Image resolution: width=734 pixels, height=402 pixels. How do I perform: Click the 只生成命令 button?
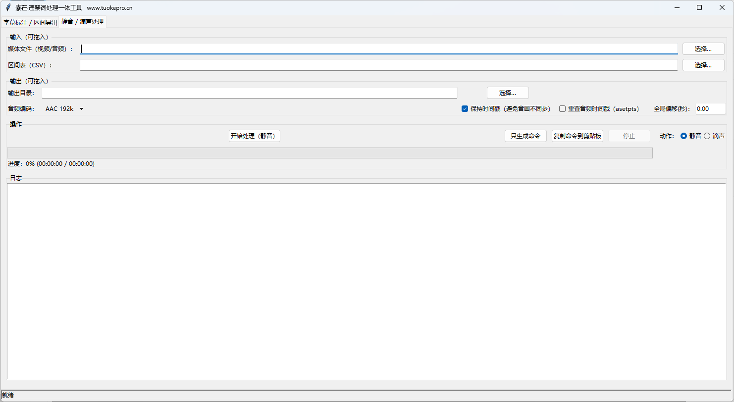(x=525, y=136)
